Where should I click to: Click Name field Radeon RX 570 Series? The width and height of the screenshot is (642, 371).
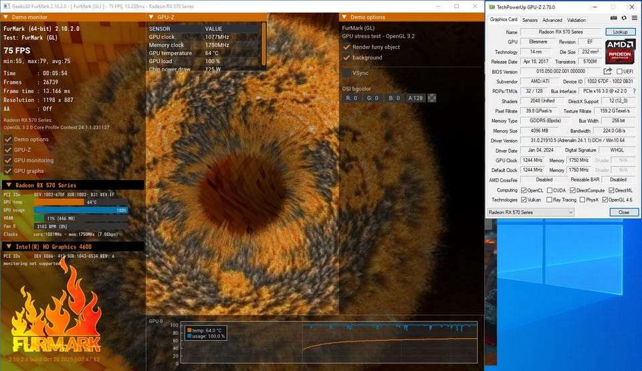coord(560,32)
